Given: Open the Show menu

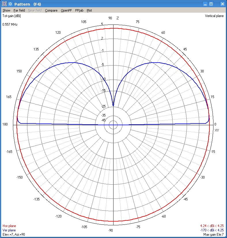Looking at the screenshot, I should (6, 10).
